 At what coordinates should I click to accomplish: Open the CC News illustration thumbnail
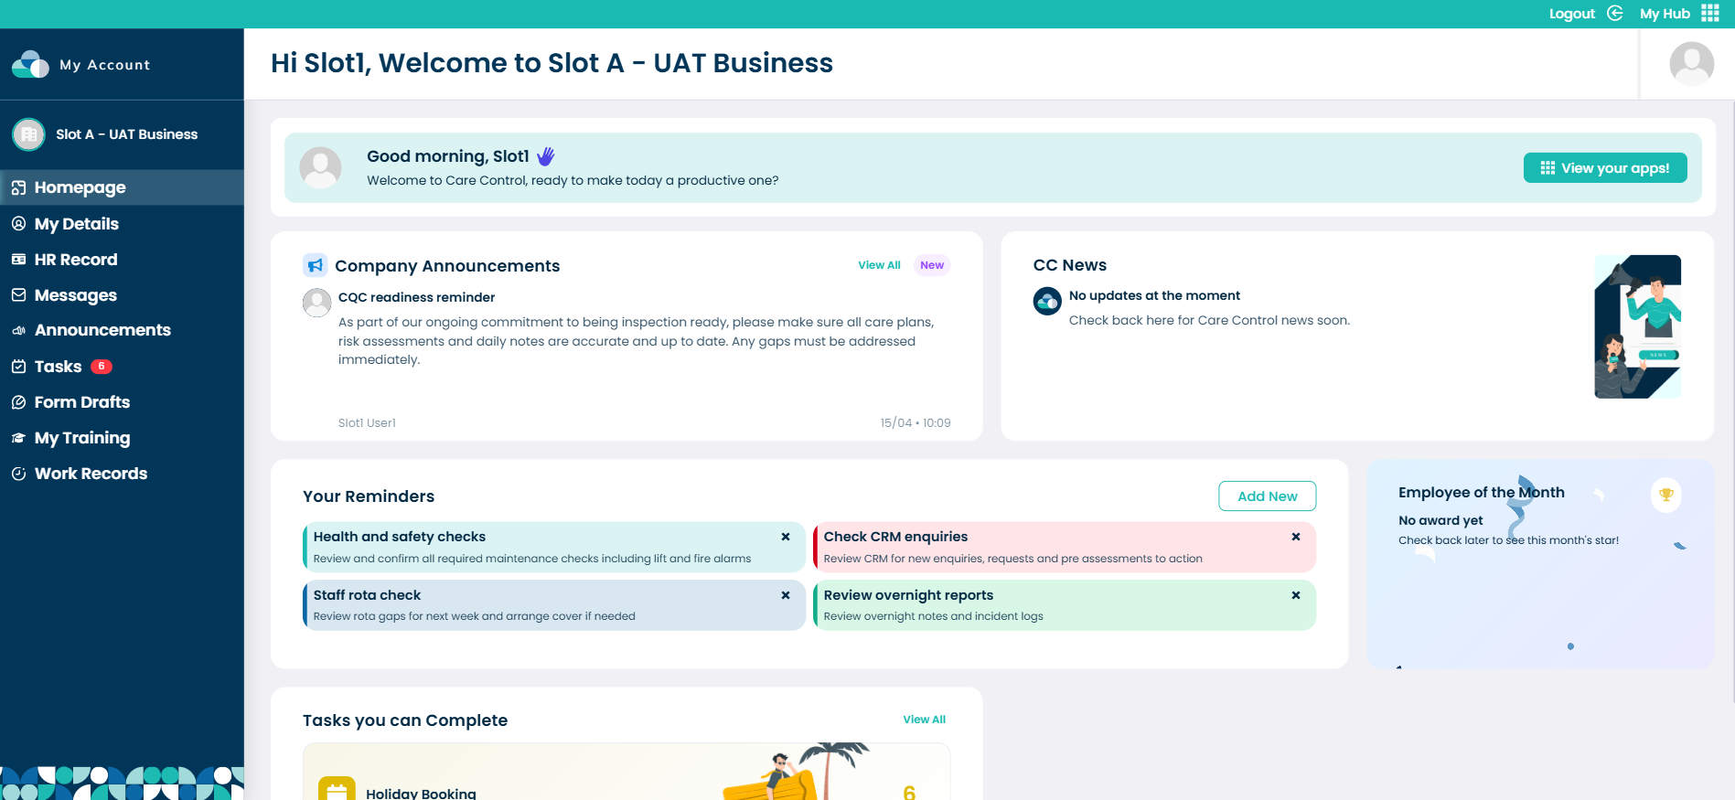click(x=1637, y=326)
